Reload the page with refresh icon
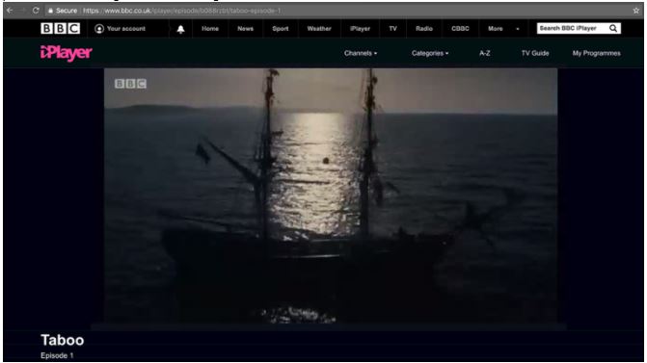The width and height of the screenshot is (647, 363). [36, 11]
